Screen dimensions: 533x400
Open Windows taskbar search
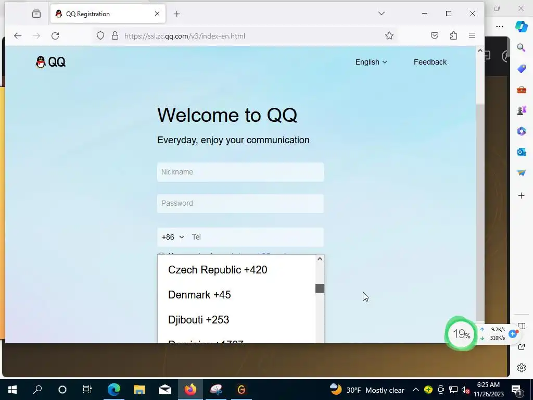point(37,390)
